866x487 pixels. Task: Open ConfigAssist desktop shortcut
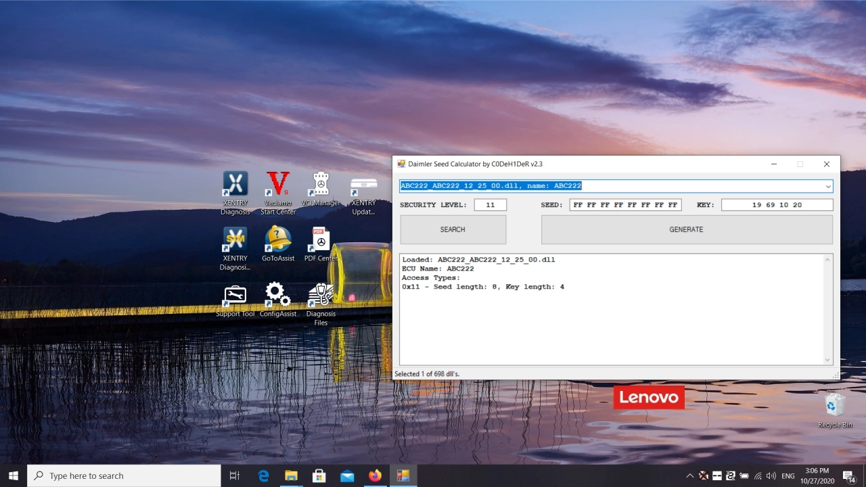coord(278,300)
